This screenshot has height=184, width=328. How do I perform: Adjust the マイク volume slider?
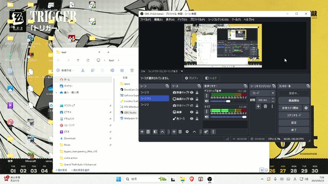tap(244, 117)
